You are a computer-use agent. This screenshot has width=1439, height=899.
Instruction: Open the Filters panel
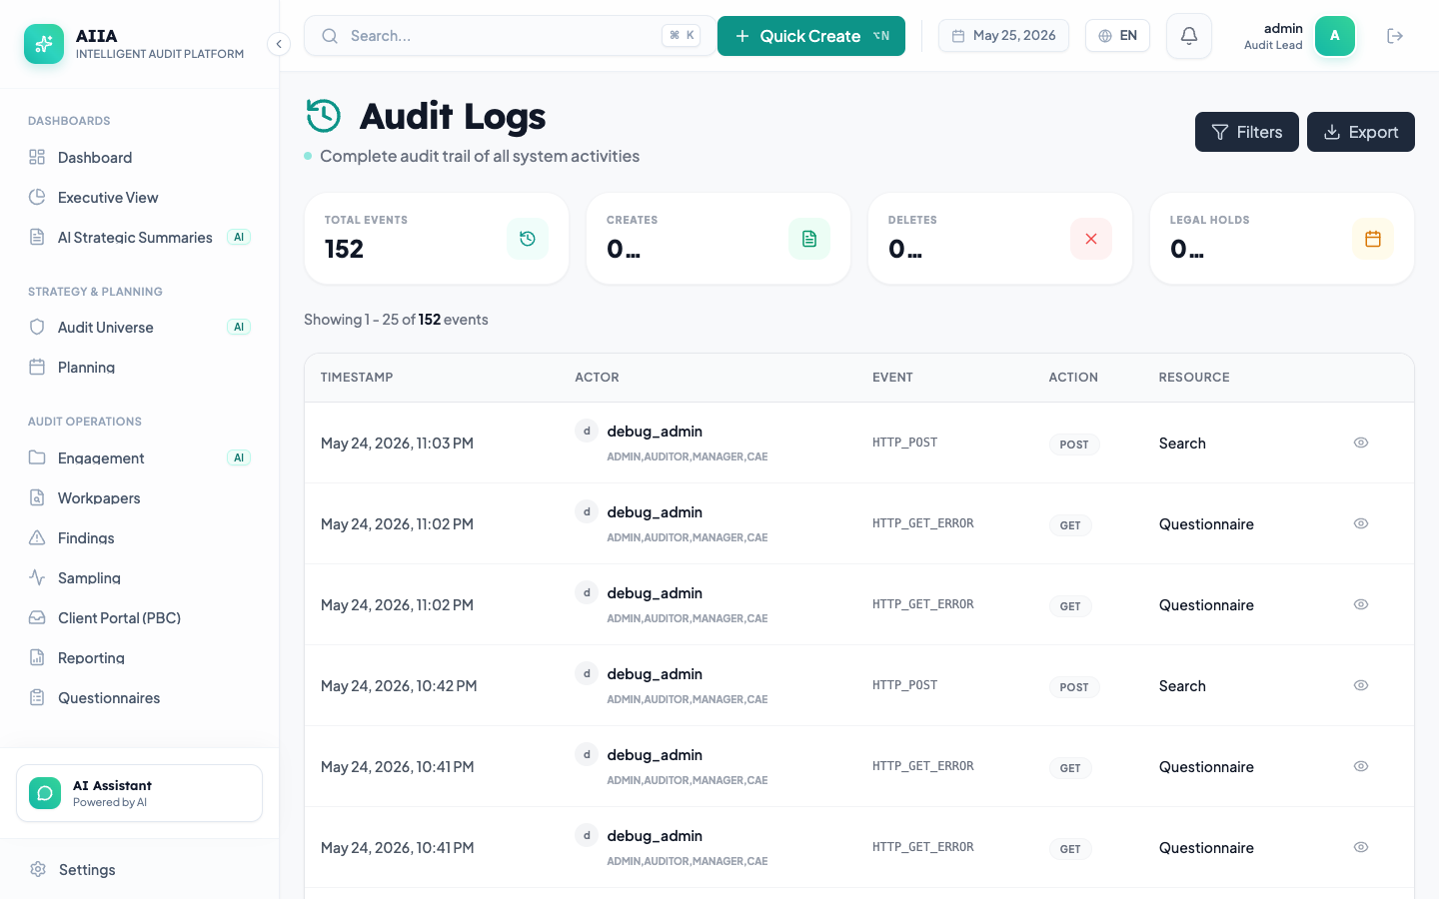(1247, 132)
